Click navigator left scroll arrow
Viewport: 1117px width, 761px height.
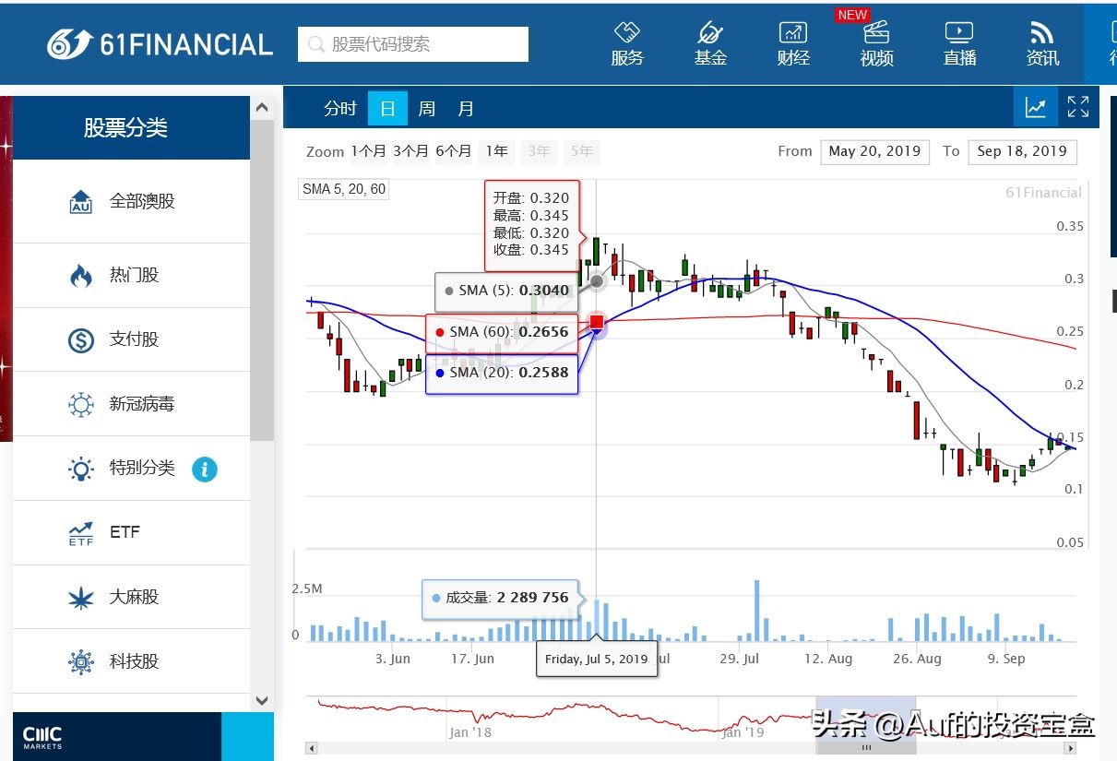tap(312, 748)
